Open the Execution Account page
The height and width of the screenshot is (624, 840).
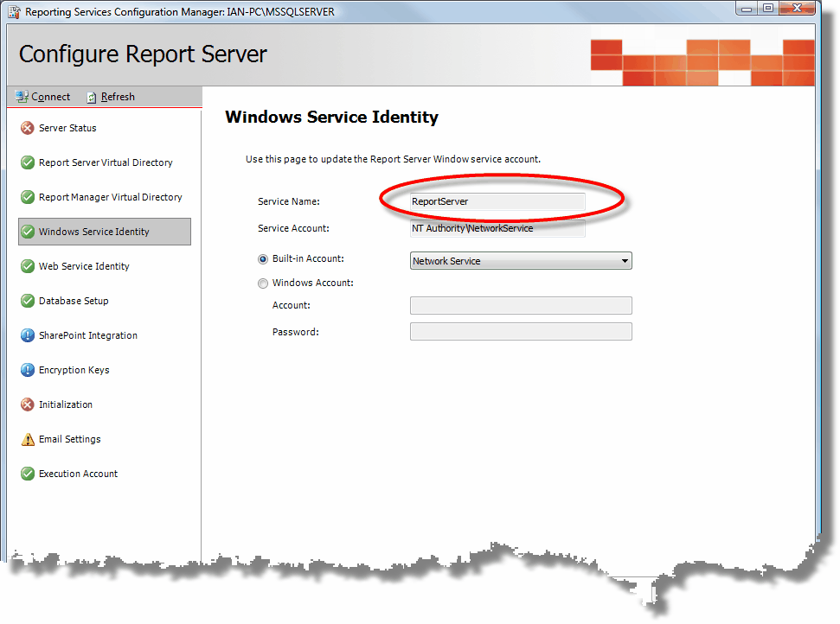[78, 474]
